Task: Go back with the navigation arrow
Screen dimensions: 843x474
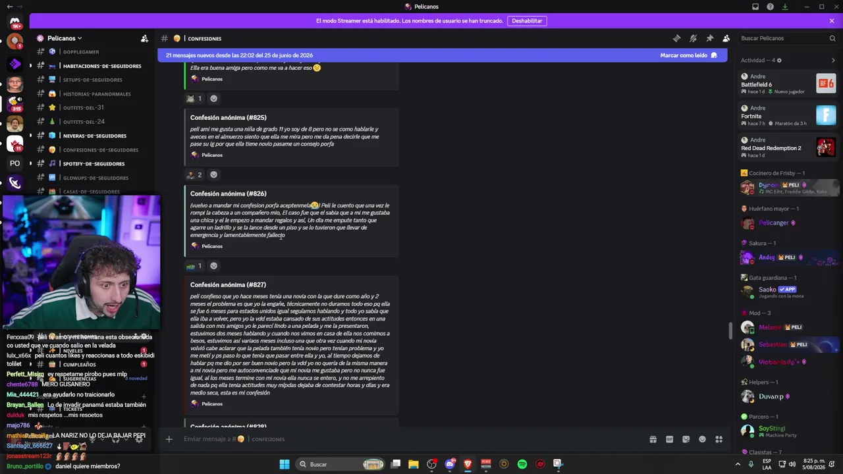Action: pyautogui.click(x=9, y=7)
